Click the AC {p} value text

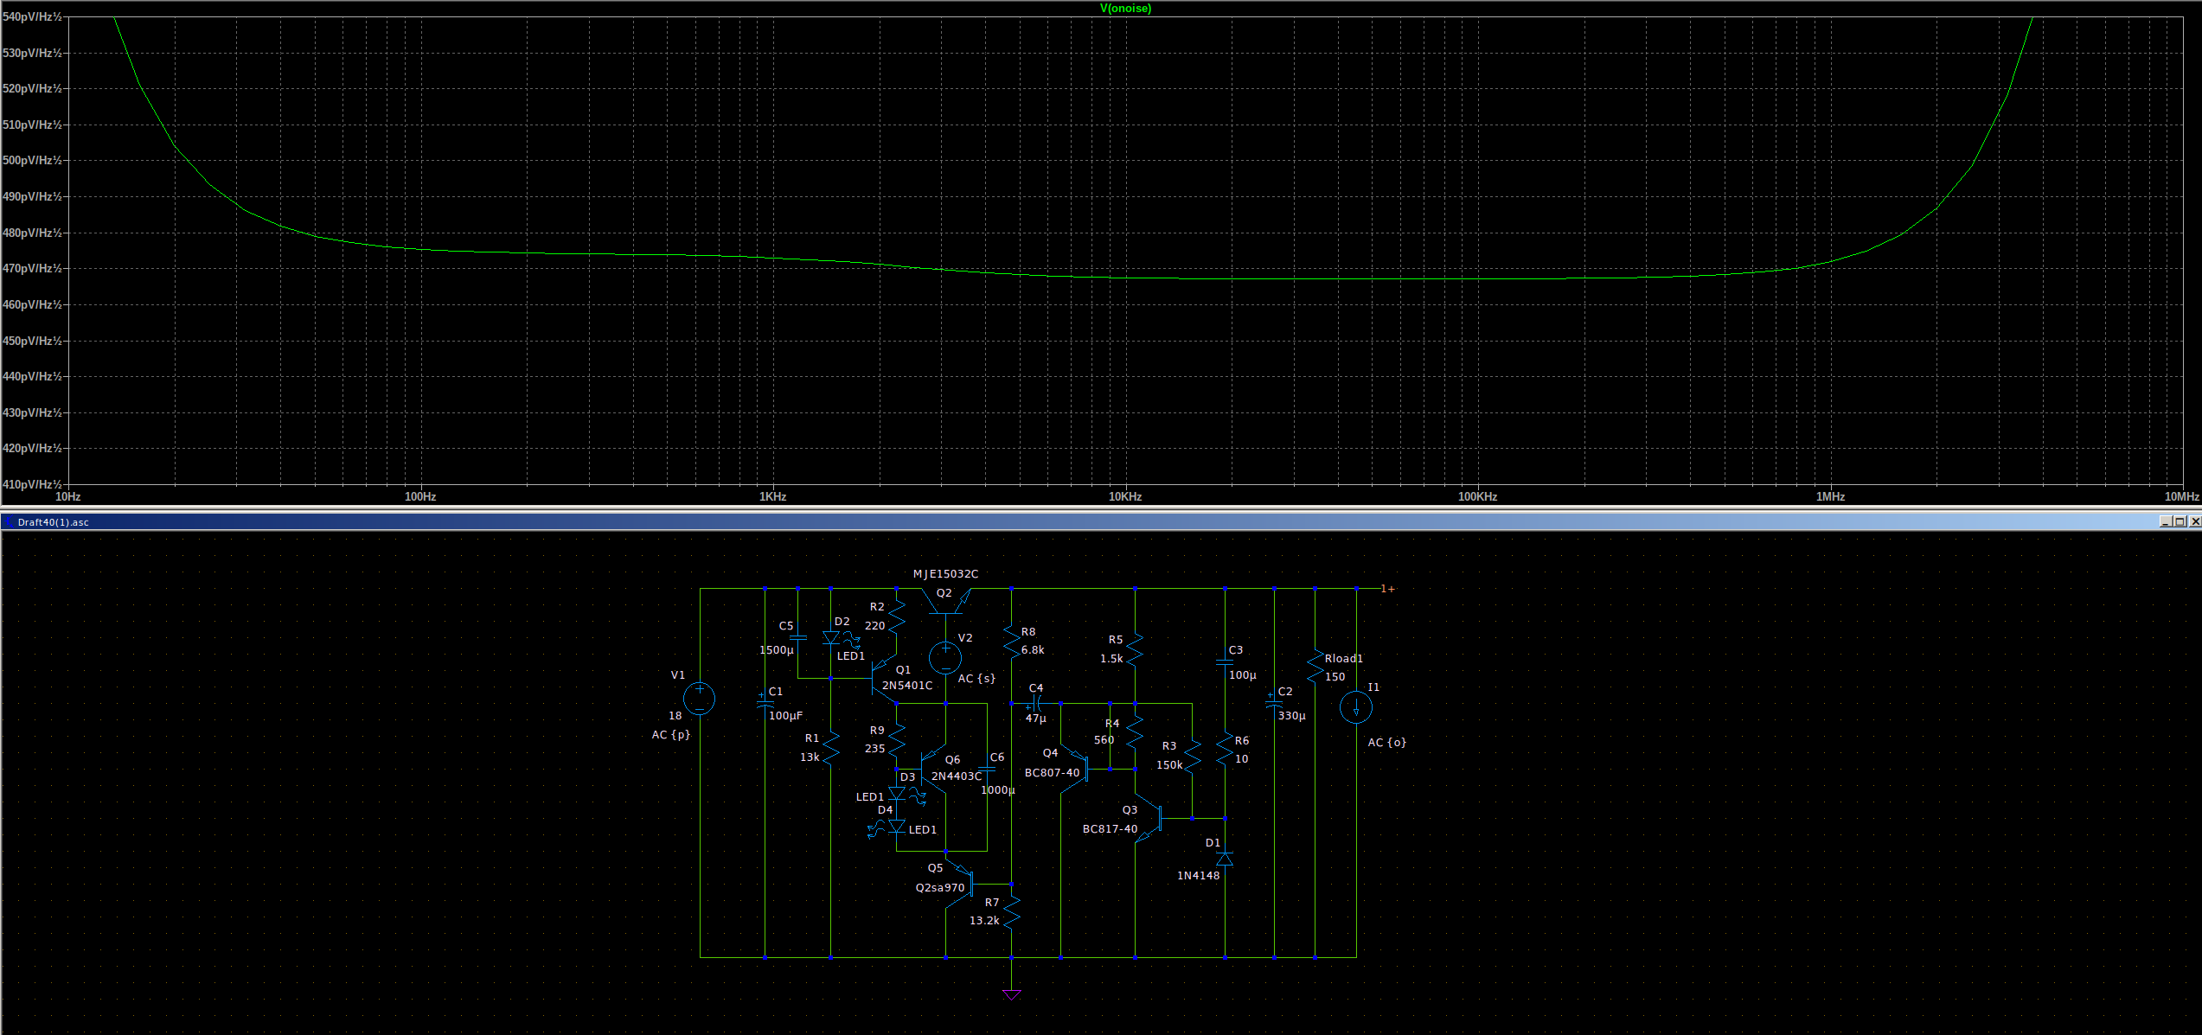[671, 735]
